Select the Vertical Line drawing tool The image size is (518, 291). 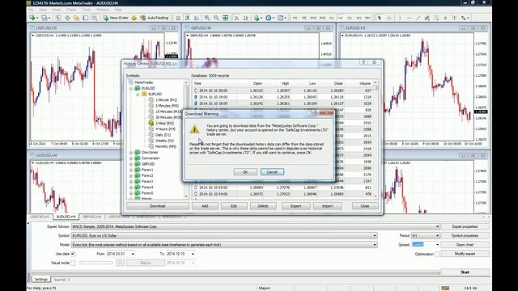pos(400,18)
